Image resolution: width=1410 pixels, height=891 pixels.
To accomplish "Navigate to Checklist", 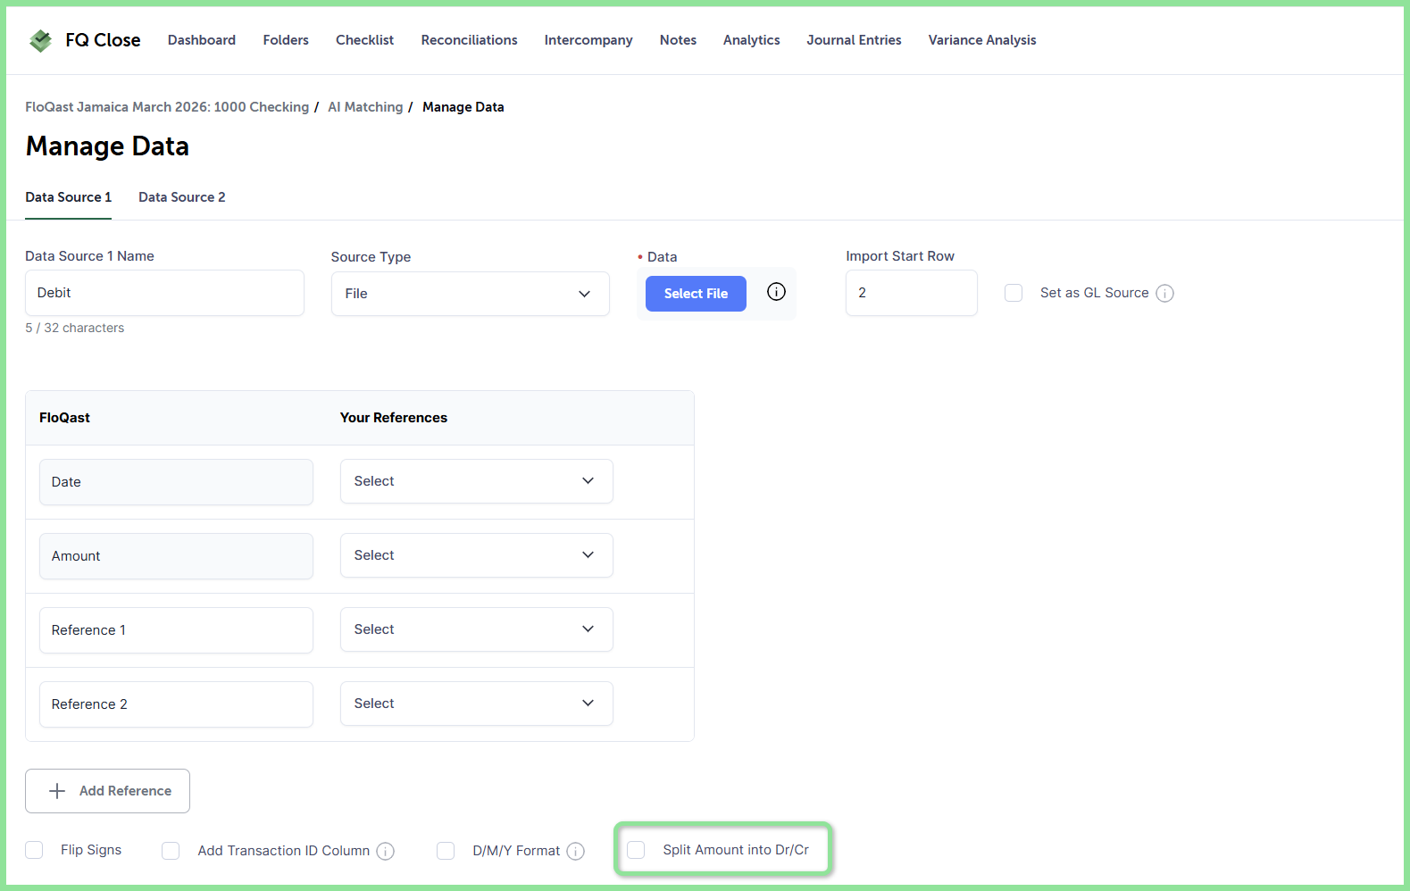I will coord(364,40).
